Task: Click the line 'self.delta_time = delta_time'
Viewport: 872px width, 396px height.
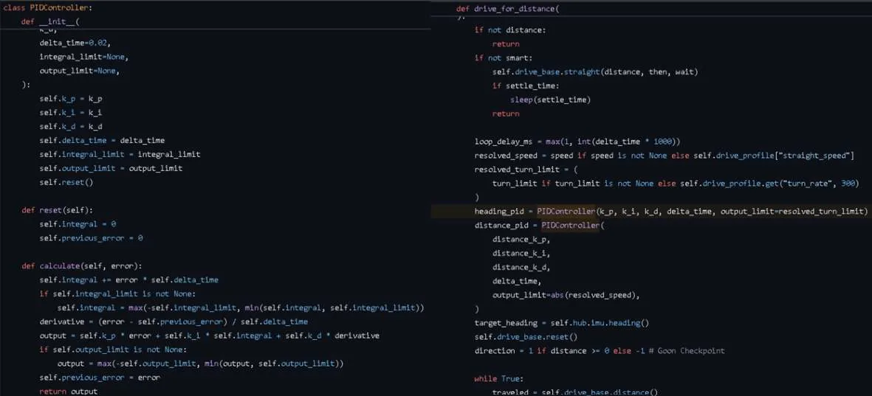Action: pyautogui.click(x=102, y=140)
